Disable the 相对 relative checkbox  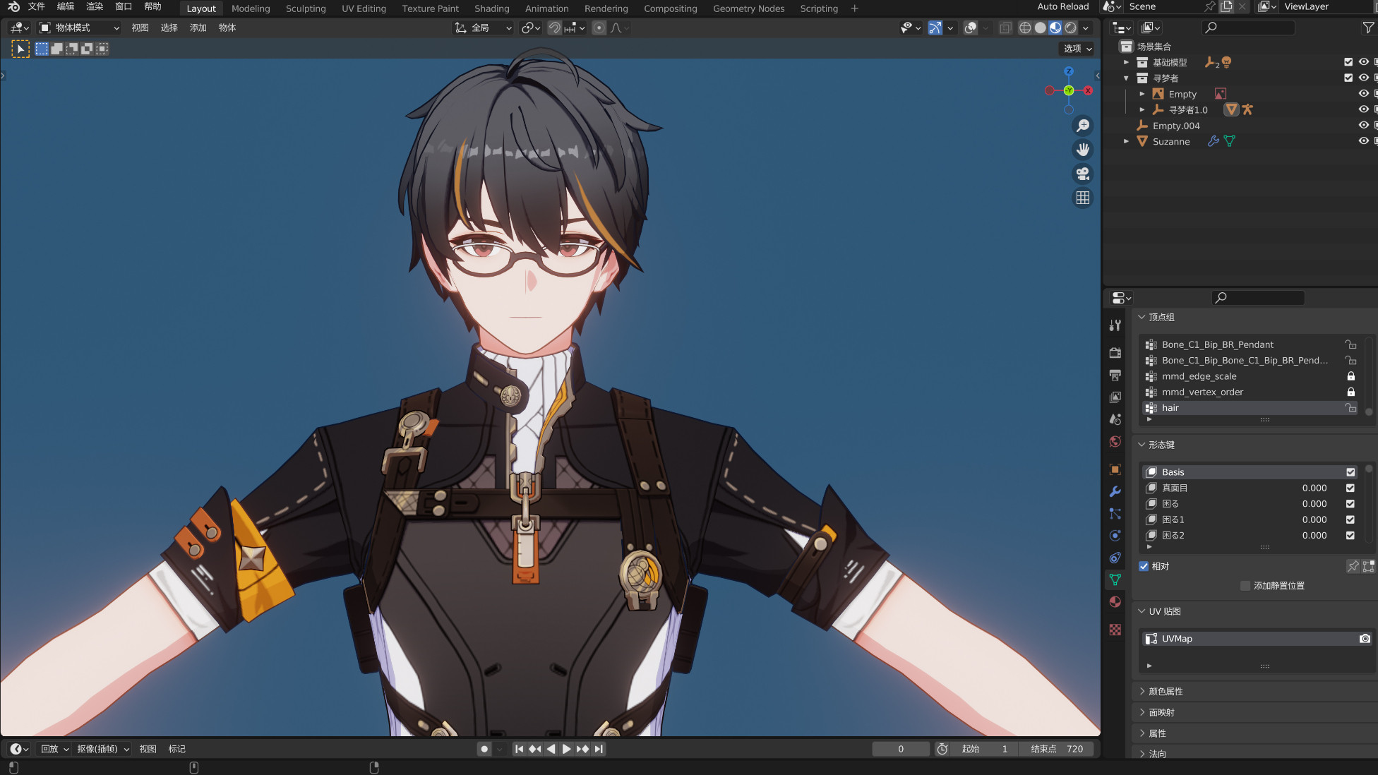pos(1144,566)
